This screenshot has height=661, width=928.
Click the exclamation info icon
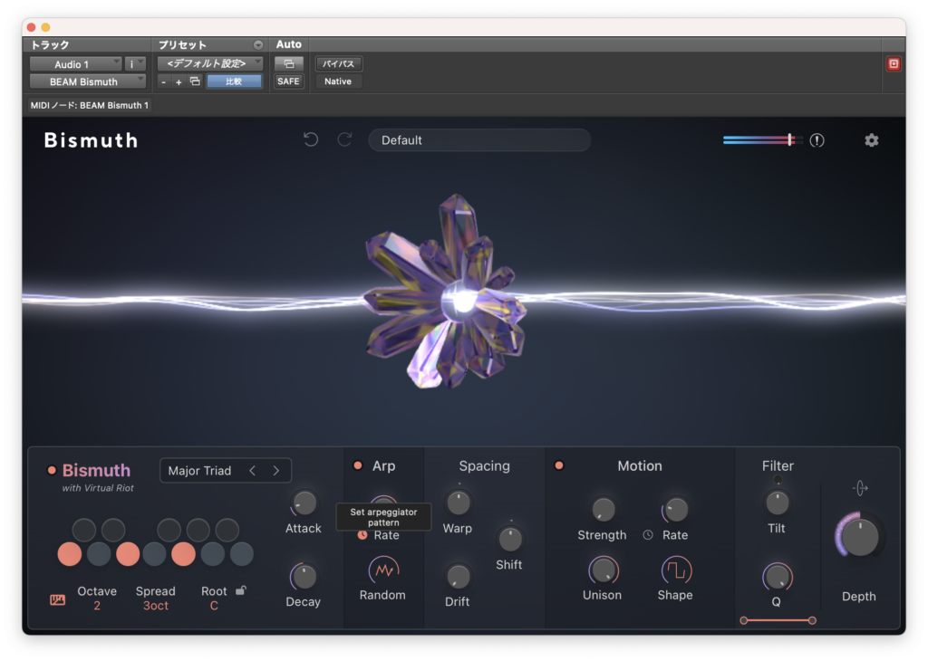pyautogui.click(x=817, y=140)
